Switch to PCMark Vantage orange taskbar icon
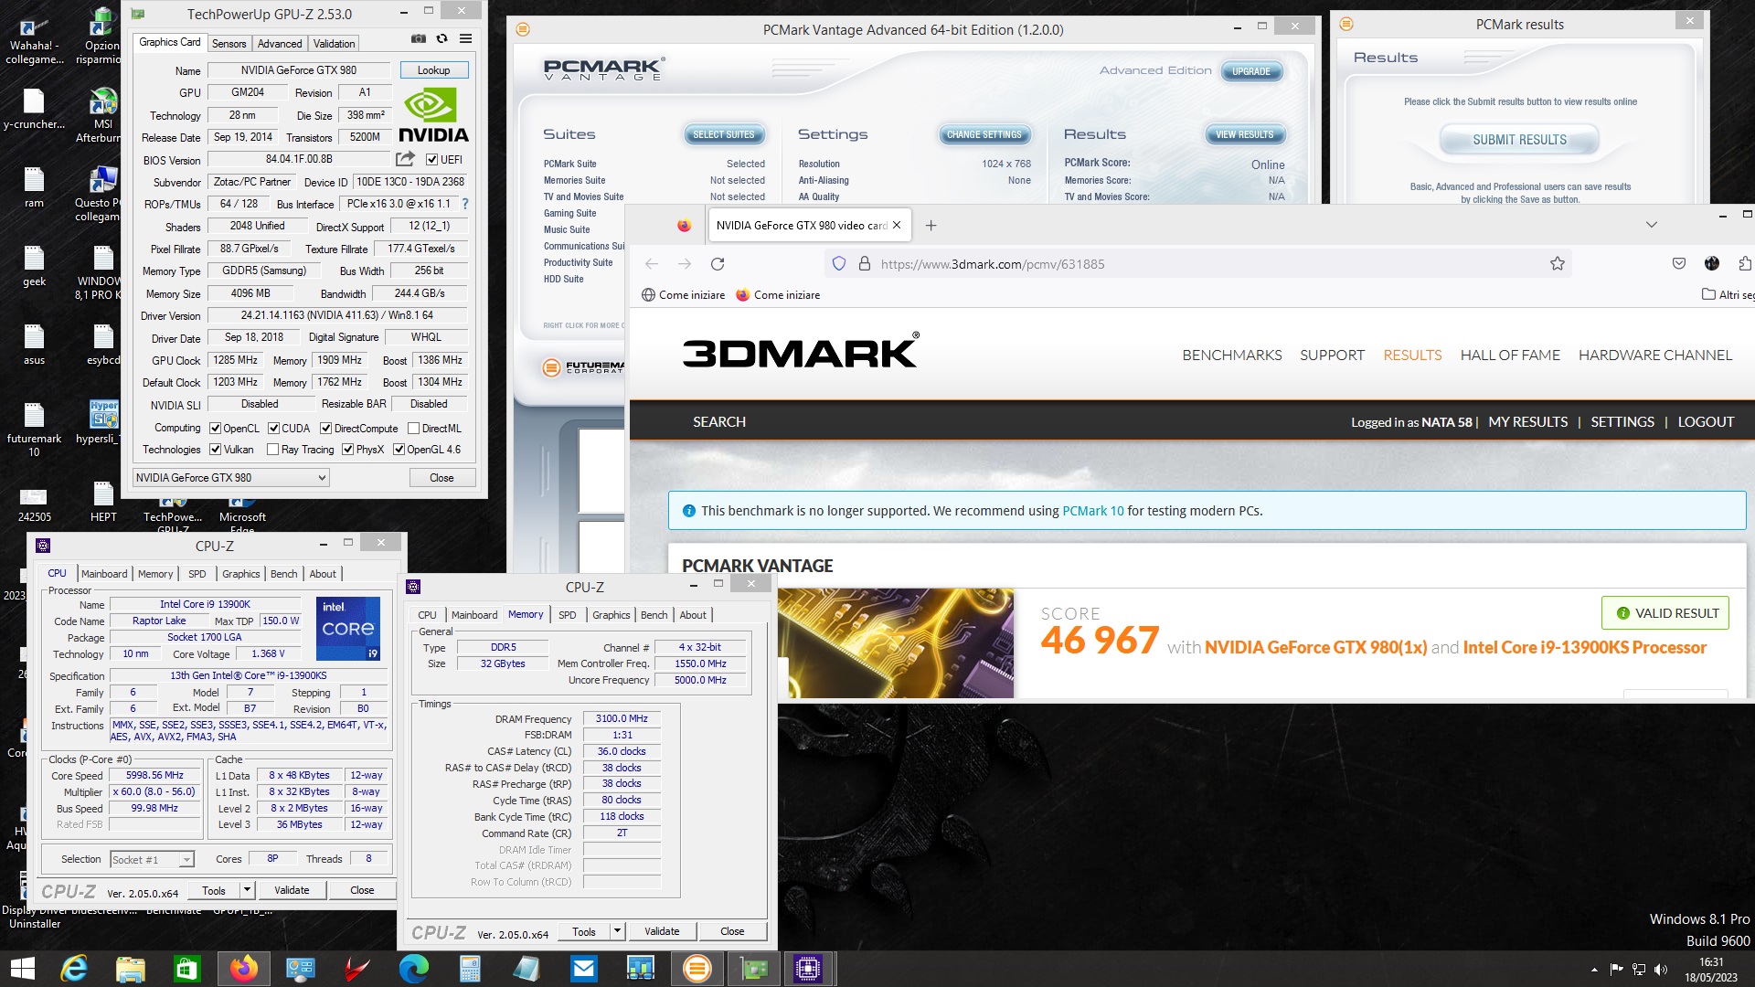Image resolution: width=1755 pixels, height=987 pixels. (x=697, y=969)
